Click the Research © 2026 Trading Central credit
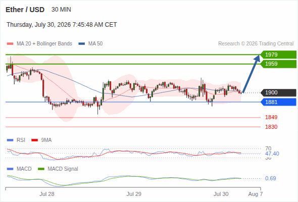Screen dimensions: 298x202 point(256,44)
